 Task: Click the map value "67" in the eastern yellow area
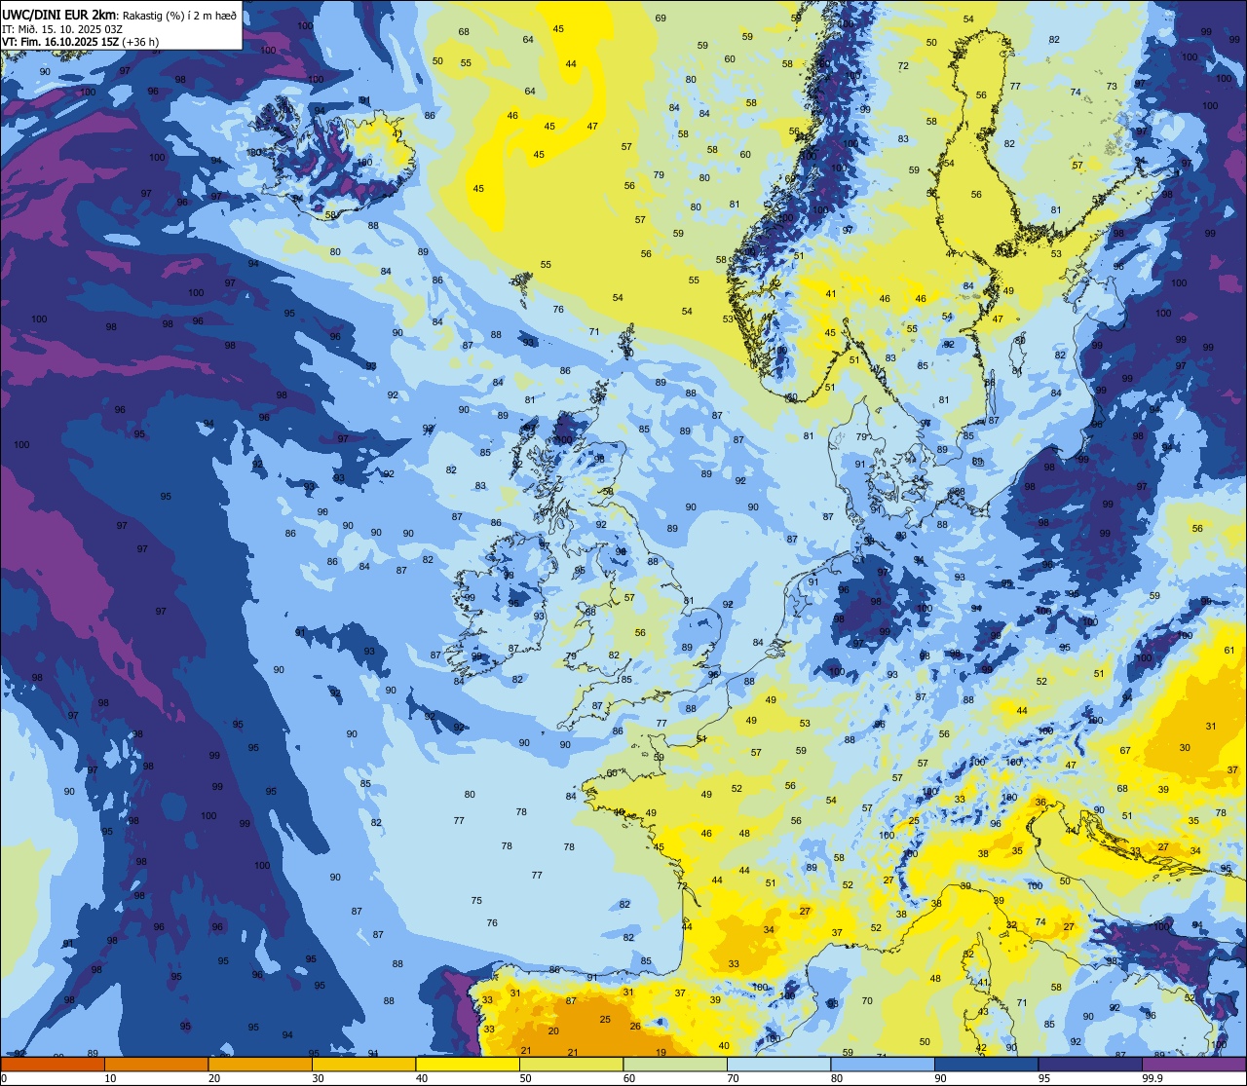1125,750
